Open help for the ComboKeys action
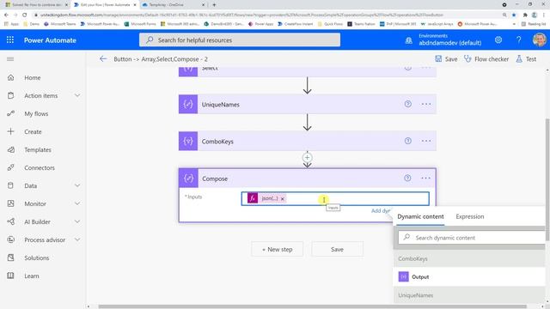 (407, 141)
